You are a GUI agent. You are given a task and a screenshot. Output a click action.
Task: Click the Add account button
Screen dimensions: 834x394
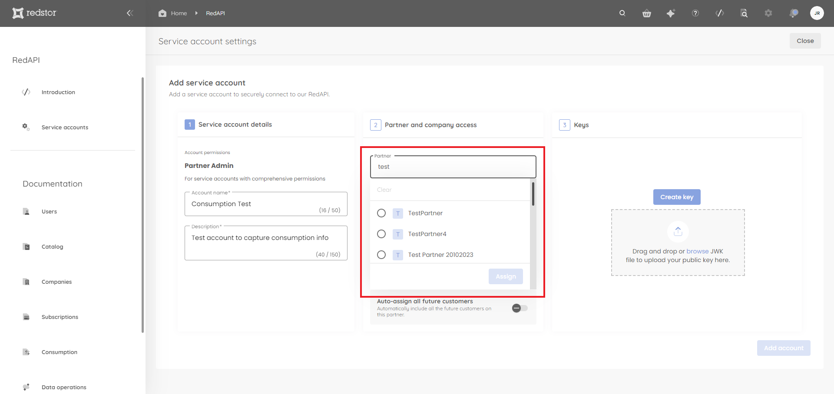pos(784,348)
